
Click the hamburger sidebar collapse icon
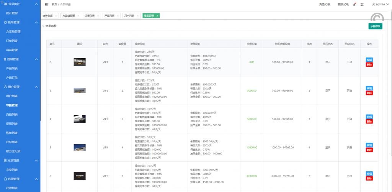[x=46, y=4]
